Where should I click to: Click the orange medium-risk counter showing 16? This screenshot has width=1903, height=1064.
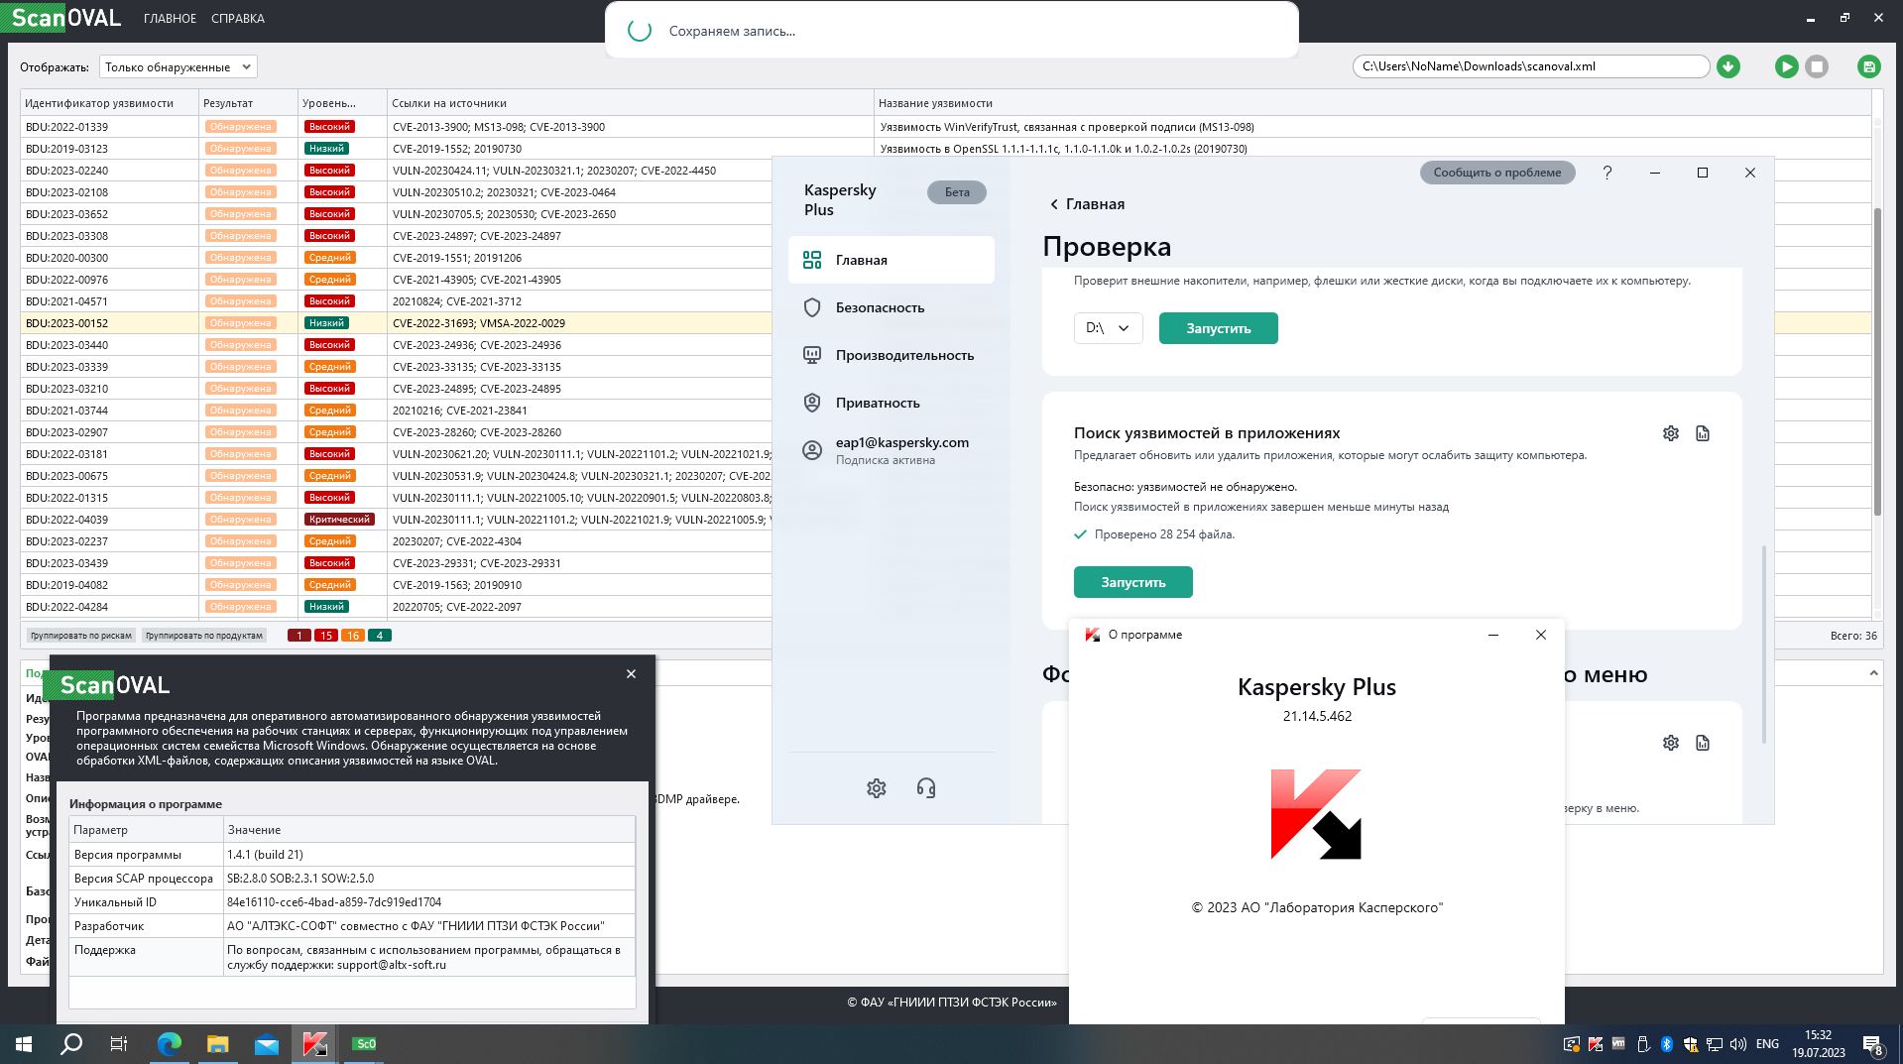(x=353, y=636)
